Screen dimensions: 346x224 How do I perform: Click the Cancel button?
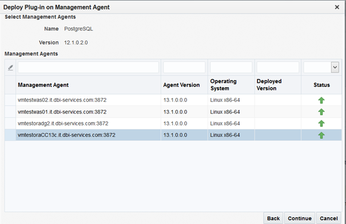pyautogui.click(x=329, y=218)
